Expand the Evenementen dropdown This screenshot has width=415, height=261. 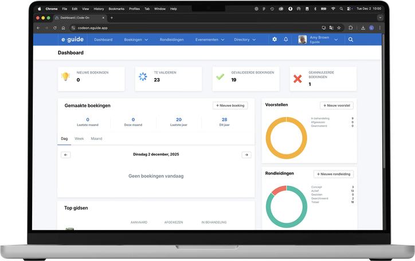click(x=210, y=40)
